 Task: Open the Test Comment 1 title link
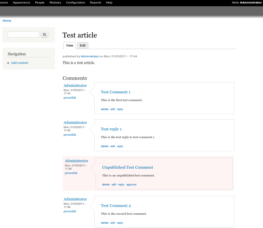[x=115, y=92]
